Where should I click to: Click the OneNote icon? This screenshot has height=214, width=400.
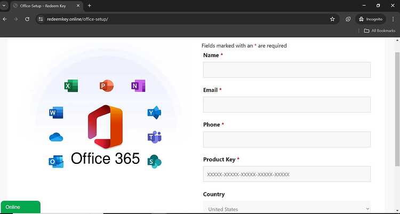point(138,86)
